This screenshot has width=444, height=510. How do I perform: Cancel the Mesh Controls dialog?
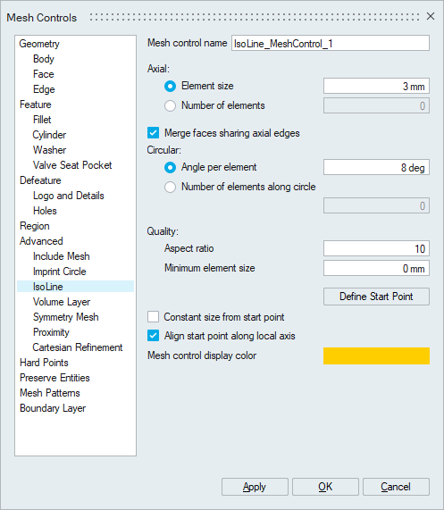click(396, 487)
